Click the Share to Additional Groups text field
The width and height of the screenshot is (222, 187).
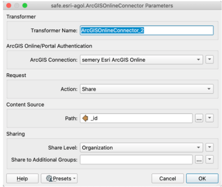[x=136, y=160]
